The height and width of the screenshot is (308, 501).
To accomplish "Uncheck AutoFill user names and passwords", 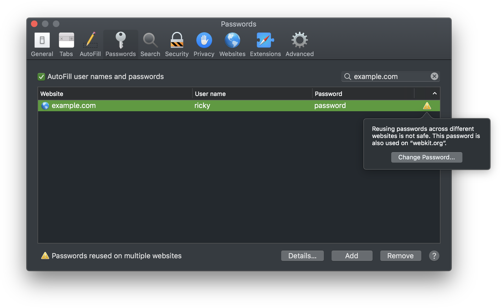I will 41,77.
